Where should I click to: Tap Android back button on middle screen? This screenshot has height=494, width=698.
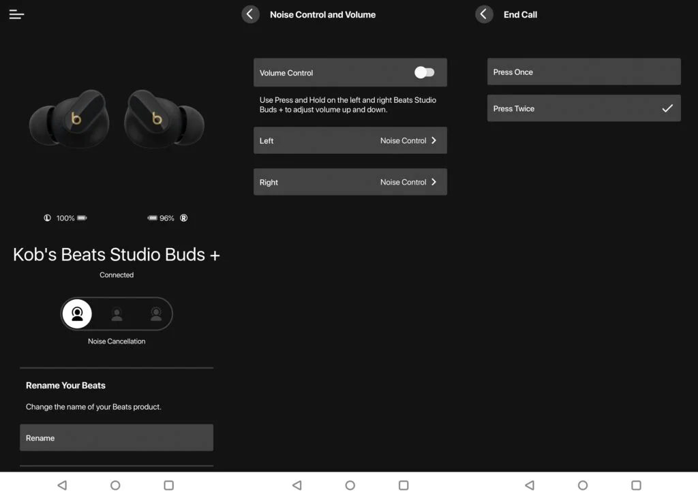(x=297, y=485)
